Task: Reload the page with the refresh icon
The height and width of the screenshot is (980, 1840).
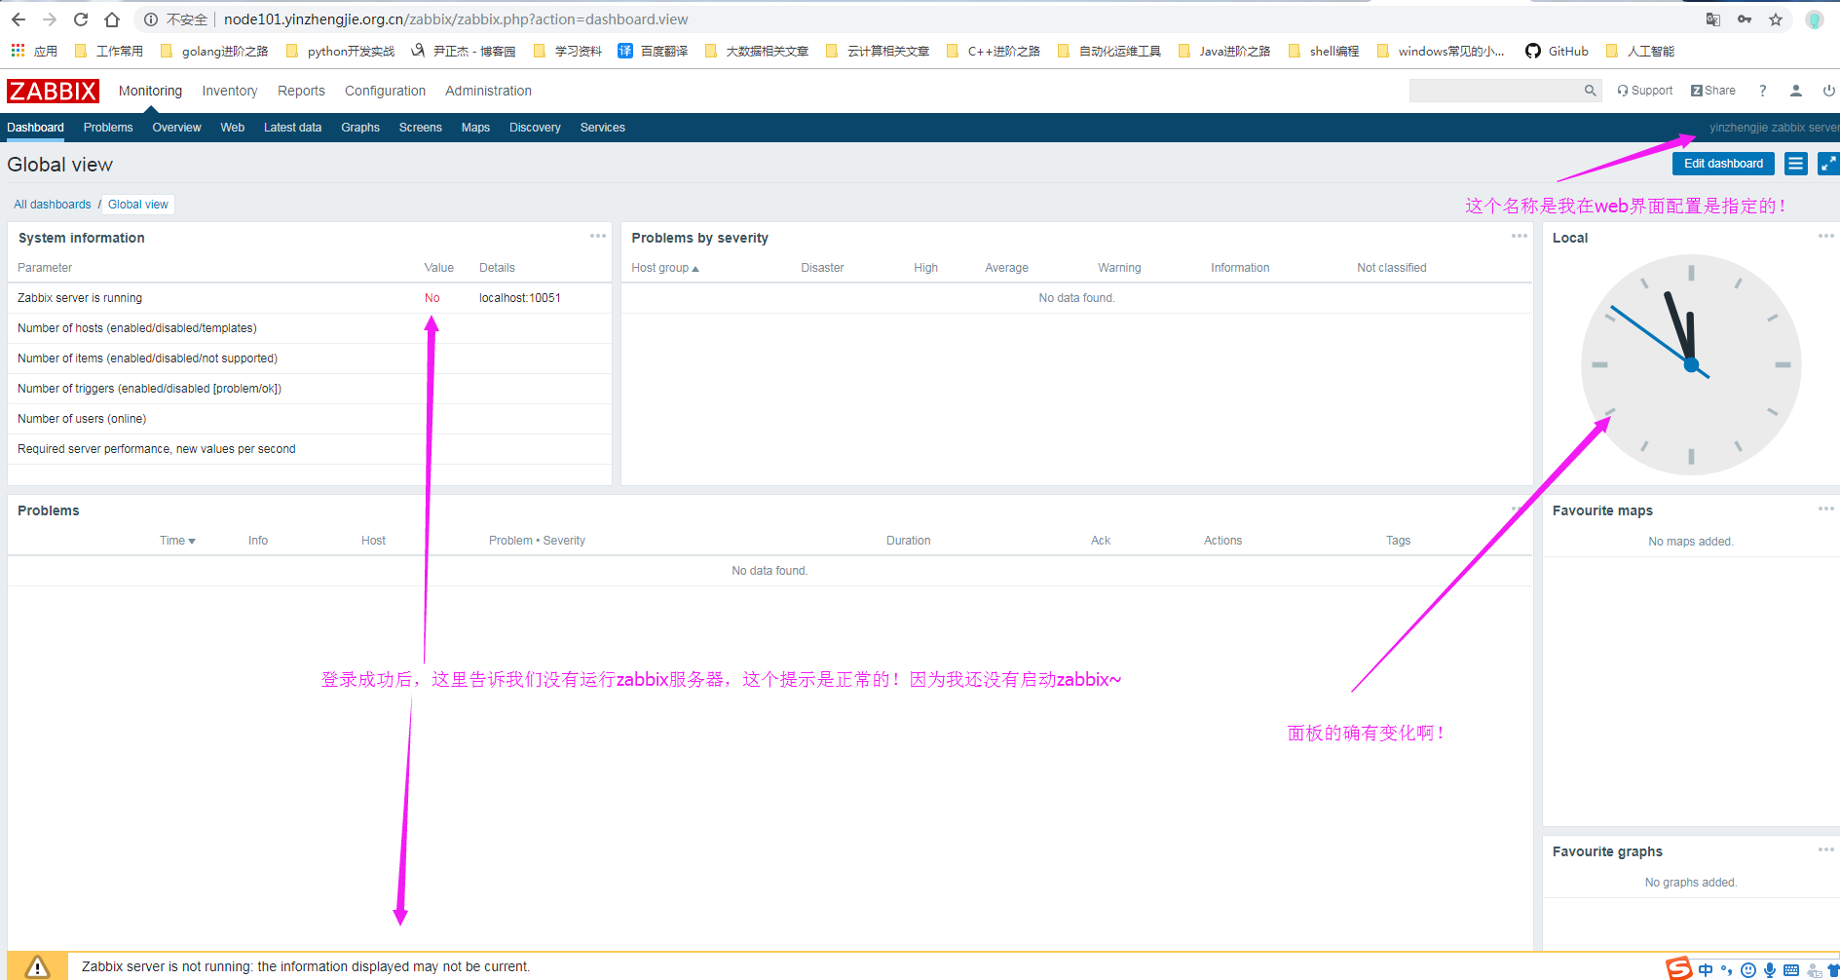Action: point(81,19)
